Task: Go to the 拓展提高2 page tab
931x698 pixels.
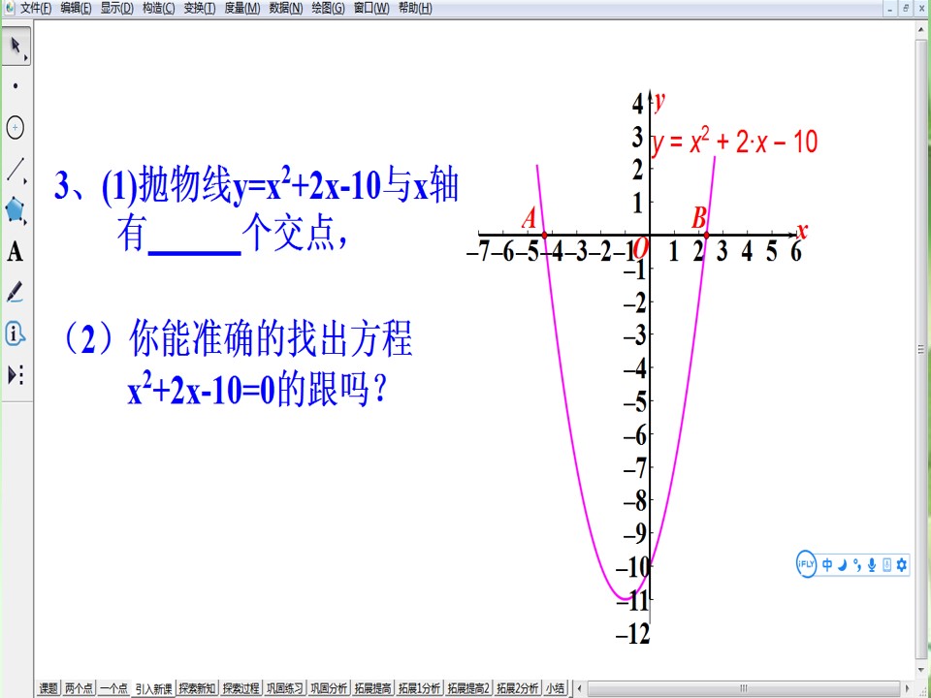Action: tap(468, 688)
